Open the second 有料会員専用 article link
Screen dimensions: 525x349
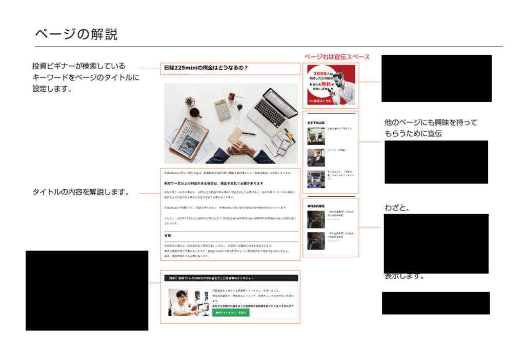(340, 235)
